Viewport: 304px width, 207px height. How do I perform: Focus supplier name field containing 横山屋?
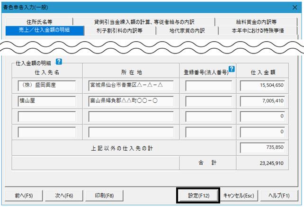[x=47, y=101]
